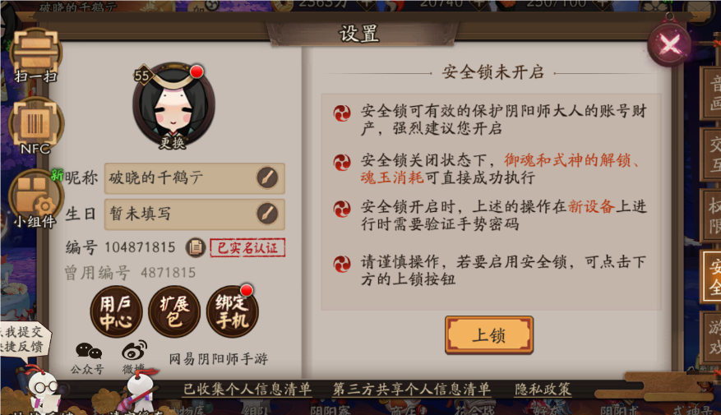The width and height of the screenshot is (721, 415).
Task: Change the player avatar portrait
Action: pos(173,107)
